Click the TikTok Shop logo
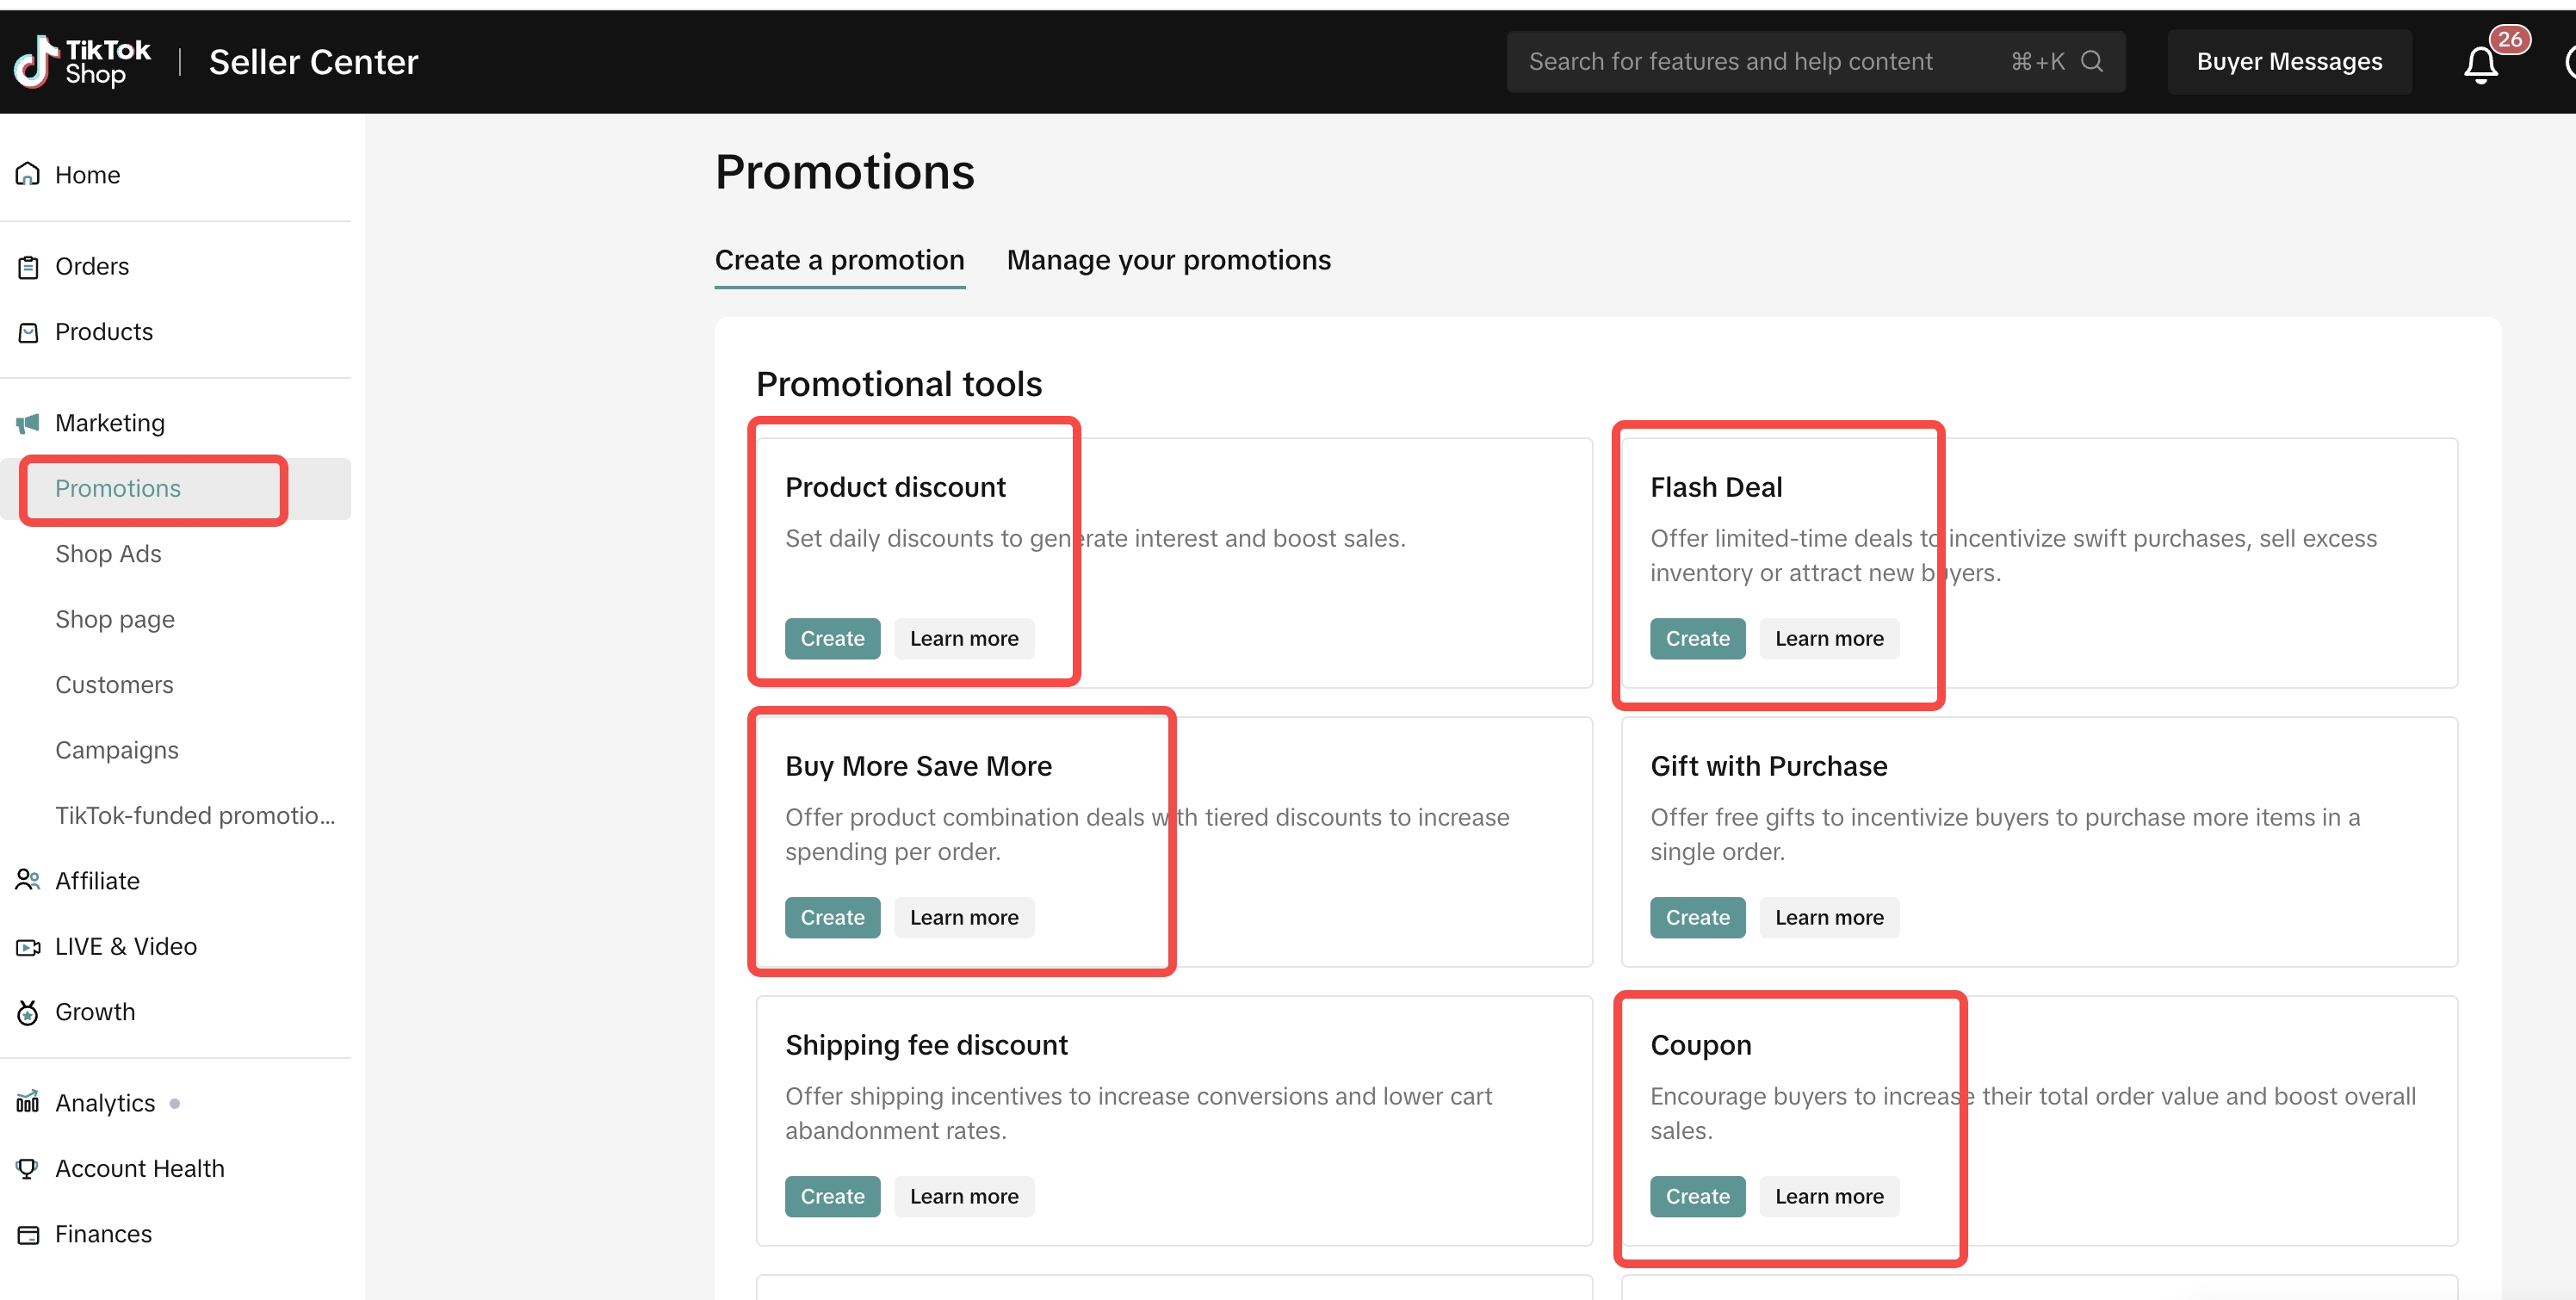2576x1300 pixels. 82,62
